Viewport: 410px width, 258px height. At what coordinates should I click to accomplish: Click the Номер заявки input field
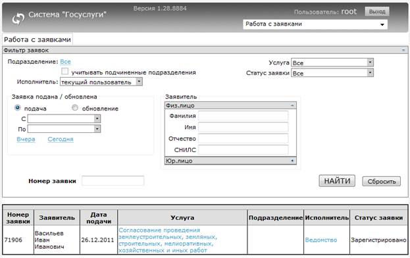coord(113,181)
